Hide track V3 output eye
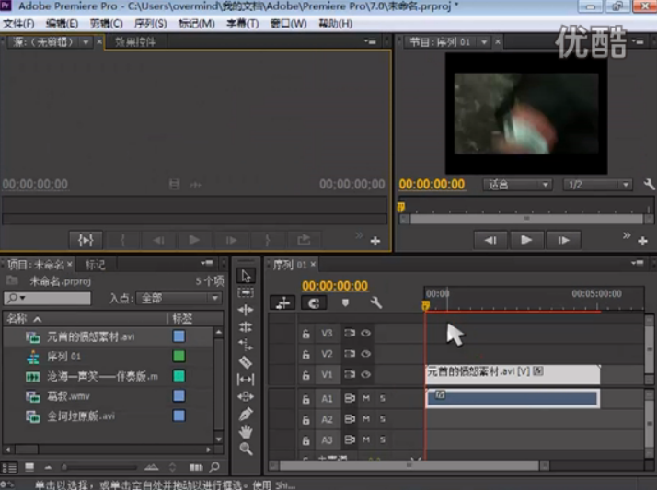The width and height of the screenshot is (657, 490). [x=366, y=333]
